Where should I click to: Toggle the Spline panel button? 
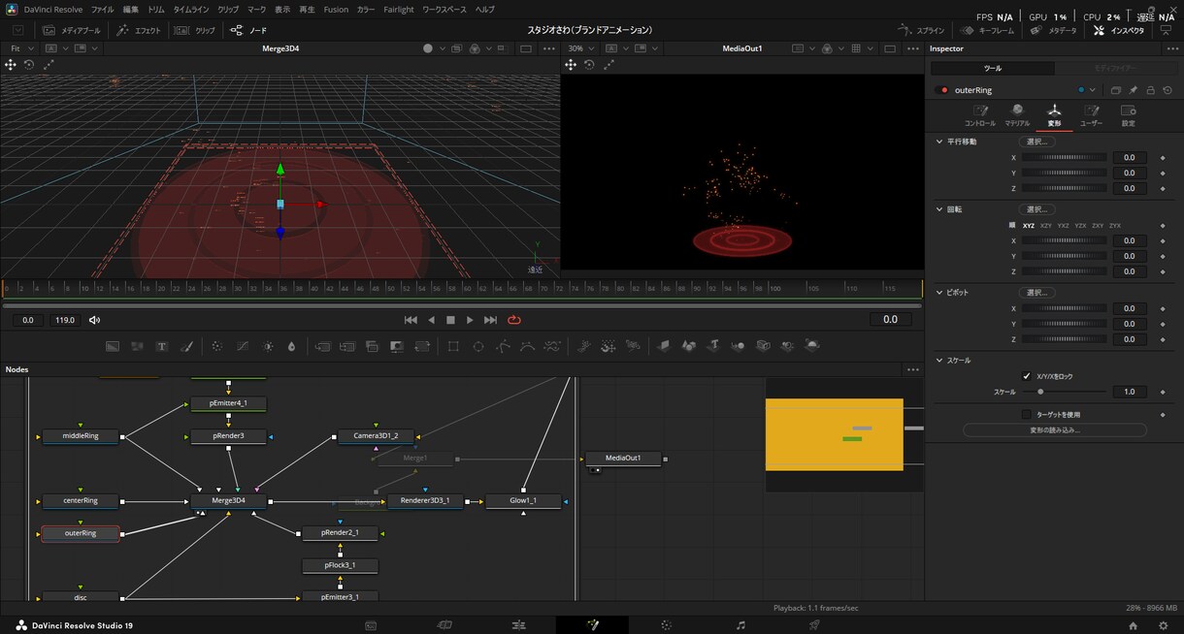921,30
